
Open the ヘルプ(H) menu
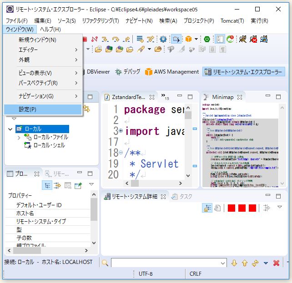pyautogui.click(x=50, y=30)
